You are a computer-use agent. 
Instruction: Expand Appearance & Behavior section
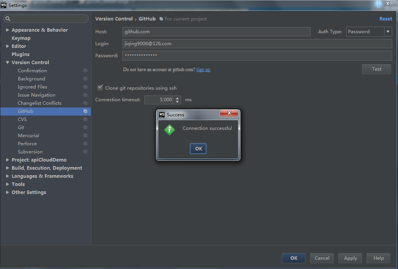click(x=8, y=30)
